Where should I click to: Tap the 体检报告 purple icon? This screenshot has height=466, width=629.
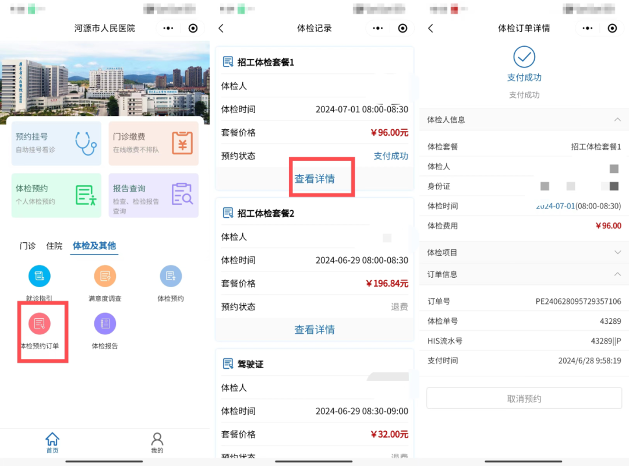tap(105, 323)
